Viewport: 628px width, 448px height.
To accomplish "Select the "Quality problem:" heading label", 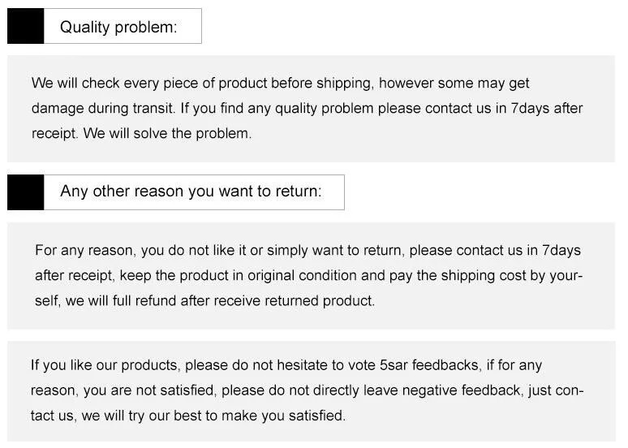I will (x=118, y=27).
